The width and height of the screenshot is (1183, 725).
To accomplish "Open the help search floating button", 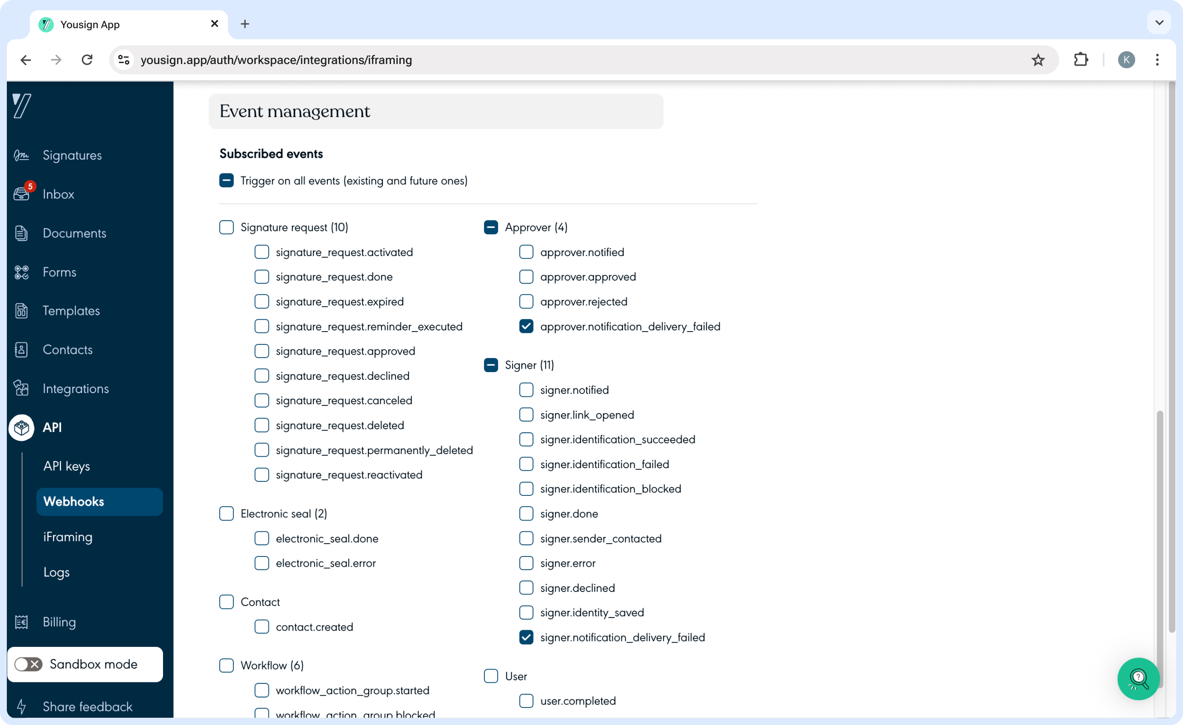I will [x=1138, y=678].
